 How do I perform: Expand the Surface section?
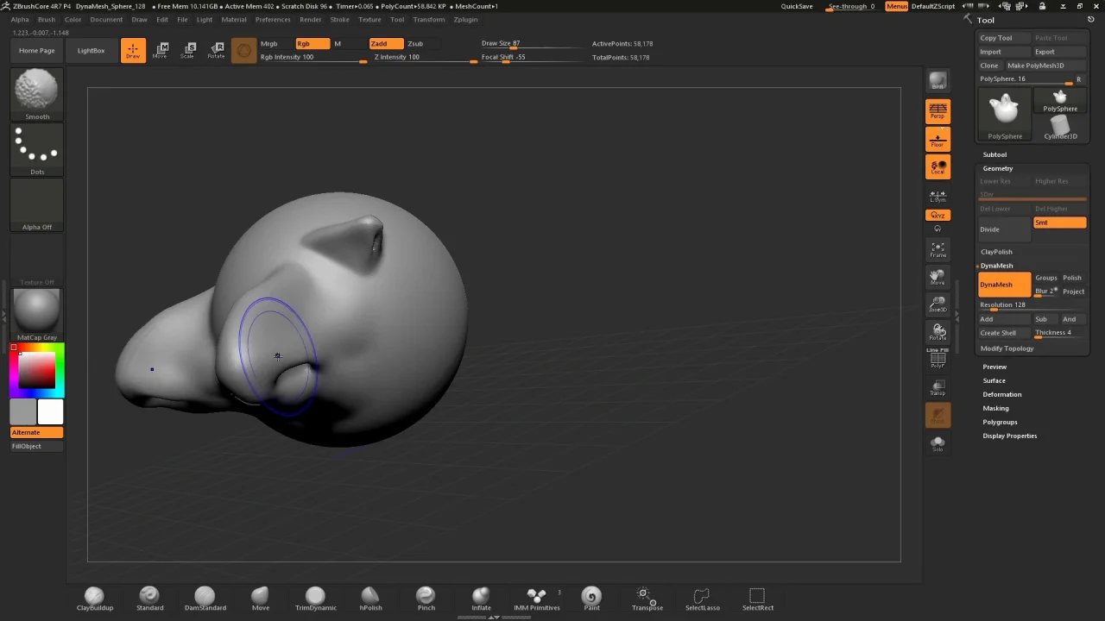pos(994,380)
